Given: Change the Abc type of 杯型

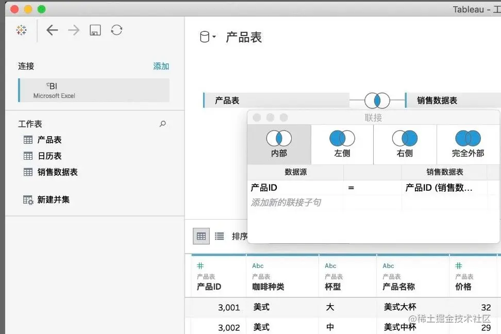Looking at the screenshot, I should [331, 266].
